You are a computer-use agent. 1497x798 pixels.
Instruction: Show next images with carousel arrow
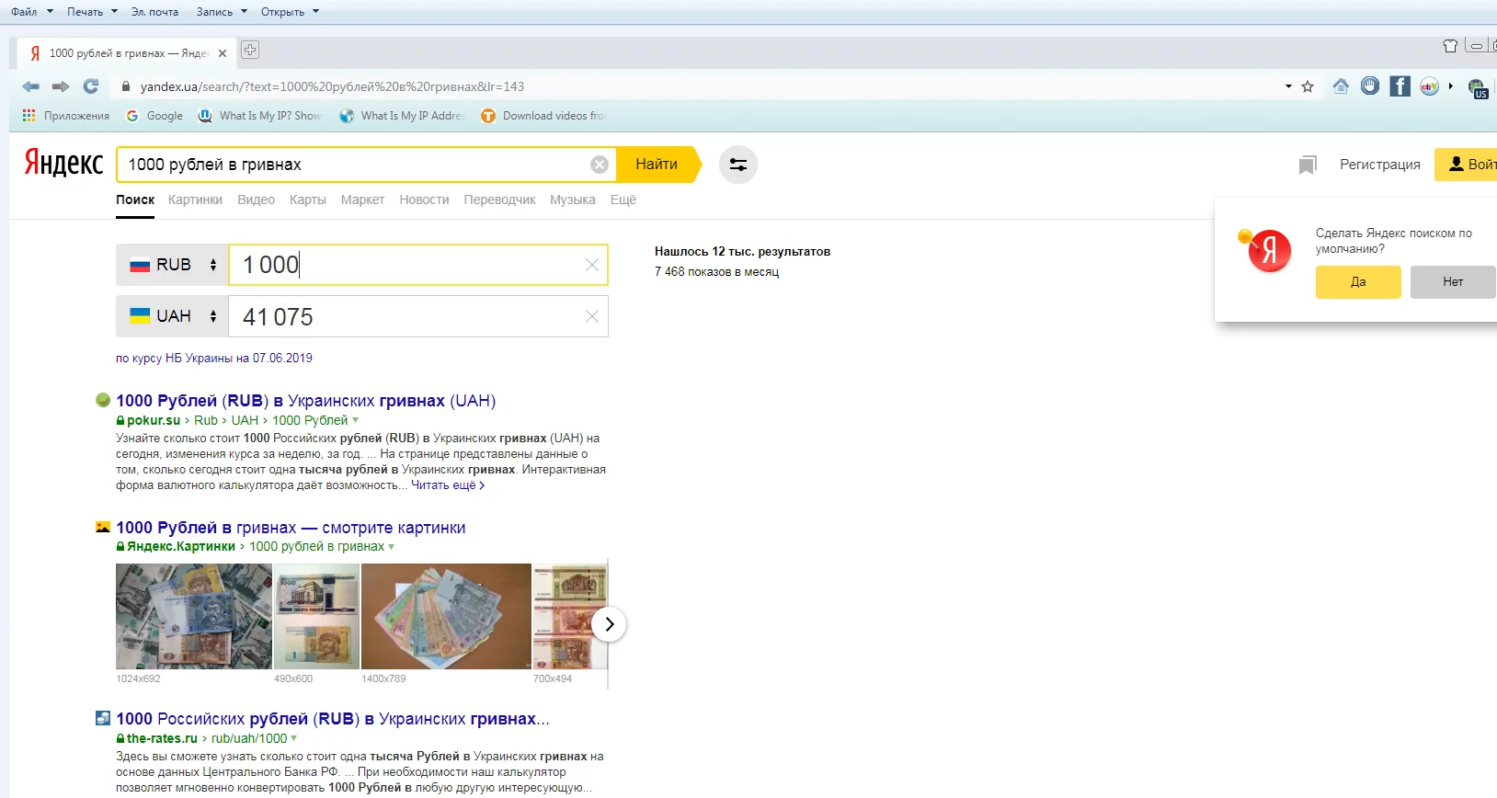(x=609, y=624)
